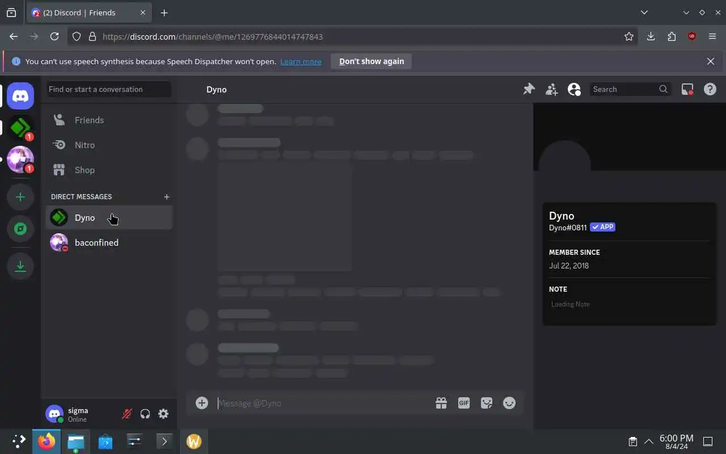Viewport: 726px width, 454px height.
Task: Send a gift with gift icon
Action: tap(441, 403)
